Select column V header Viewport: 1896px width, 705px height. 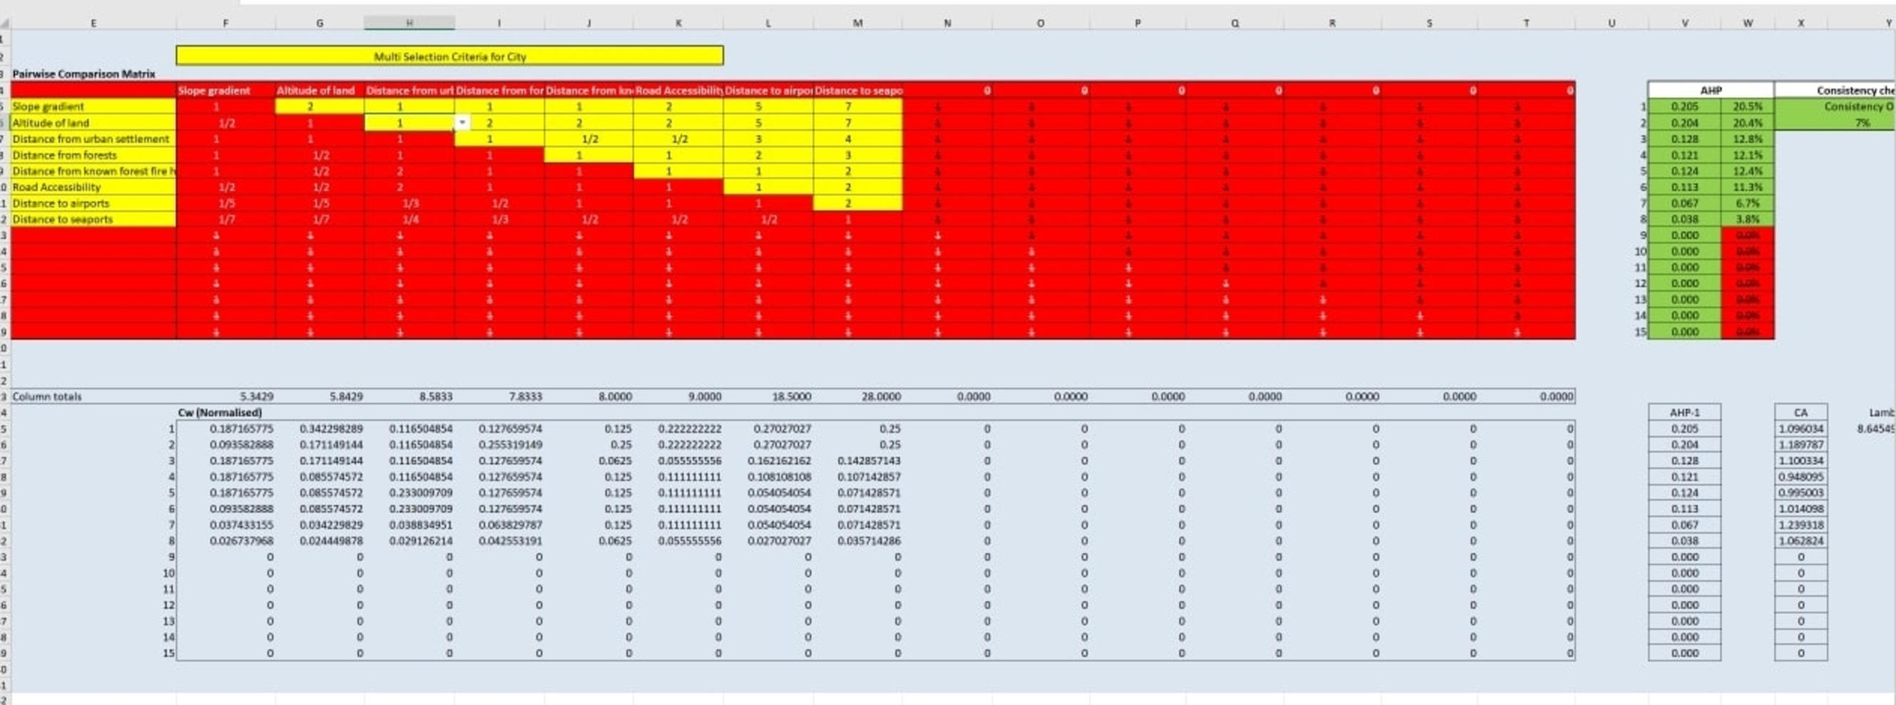tap(1684, 23)
